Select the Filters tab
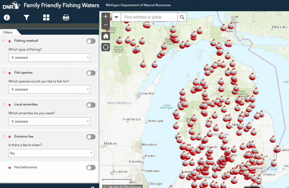Viewport: 289px width, 188px height. tap(8, 33)
